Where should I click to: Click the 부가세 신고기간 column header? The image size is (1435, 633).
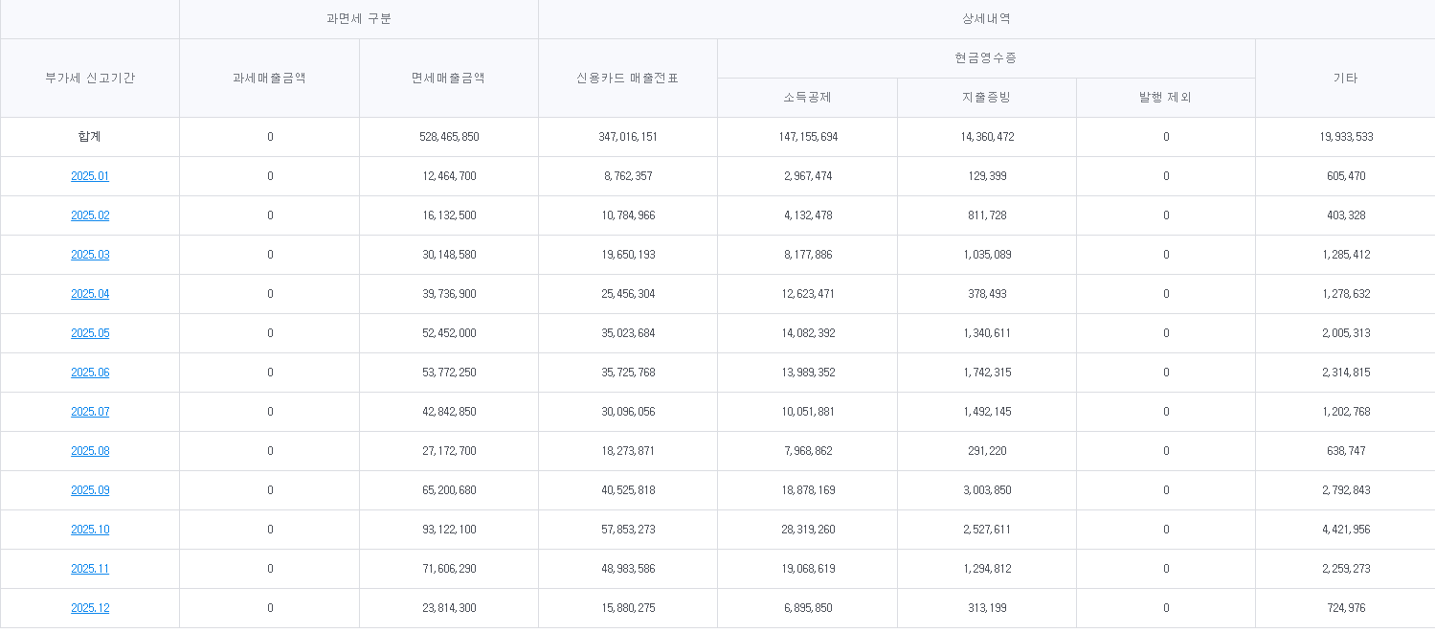coord(90,79)
